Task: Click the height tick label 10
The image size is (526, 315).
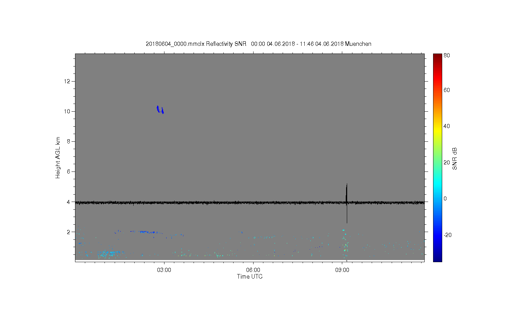Action: (67, 111)
